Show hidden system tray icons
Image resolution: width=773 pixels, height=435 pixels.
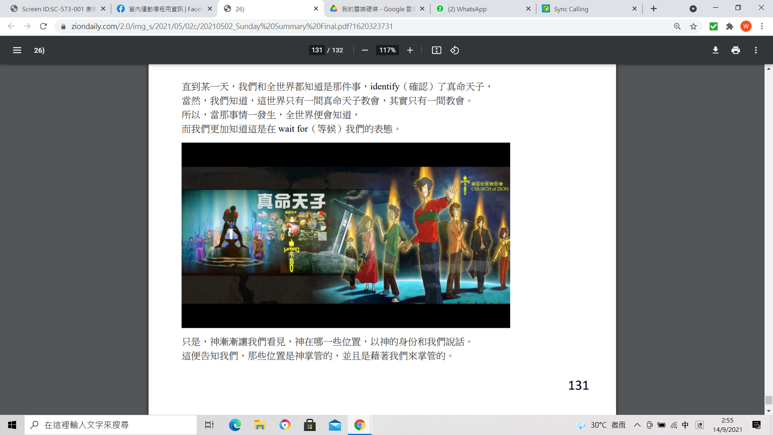click(x=637, y=425)
